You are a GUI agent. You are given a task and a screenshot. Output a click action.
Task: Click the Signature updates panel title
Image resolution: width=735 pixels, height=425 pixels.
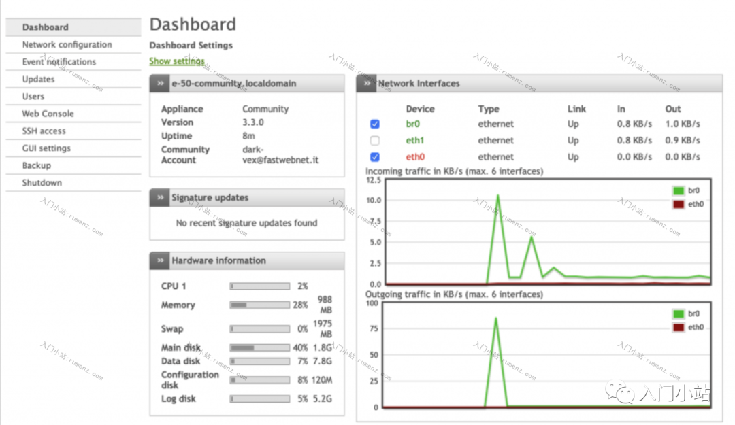click(210, 198)
